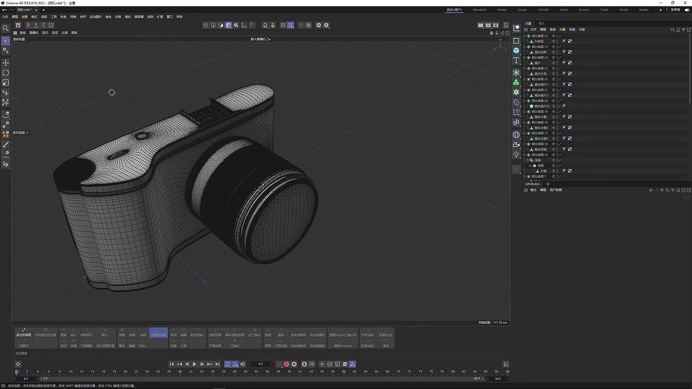692x389 pixels.
Task: Select the Scale tool in left toolbar
Action: coord(6,82)
